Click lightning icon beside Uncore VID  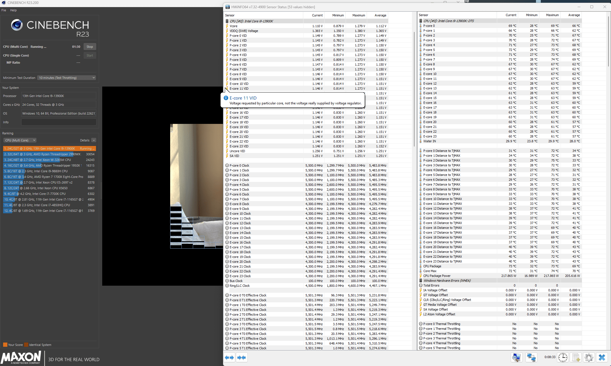point(227,151)
